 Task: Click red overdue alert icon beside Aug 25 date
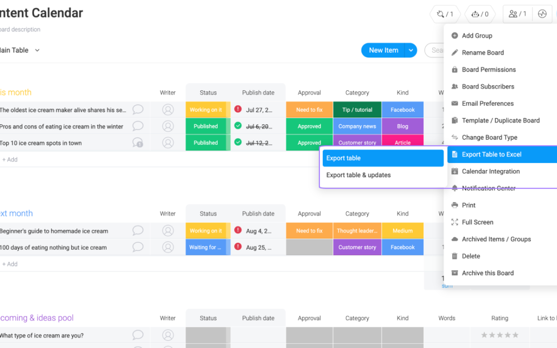(x=238, y=247)
